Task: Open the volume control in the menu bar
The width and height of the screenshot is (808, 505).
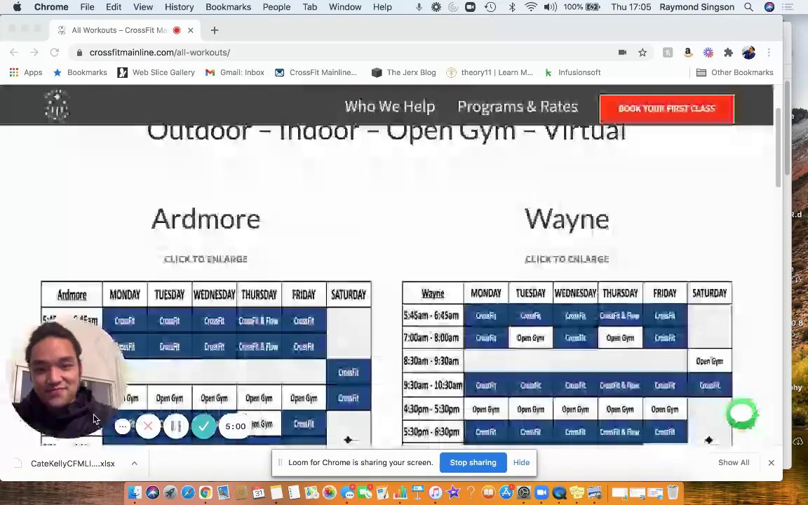Action: (550, 7)
